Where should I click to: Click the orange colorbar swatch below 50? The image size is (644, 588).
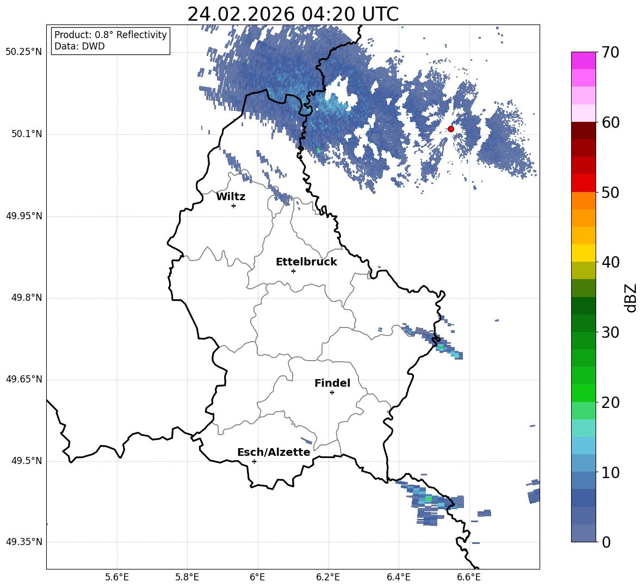click(x=583, y=201)
